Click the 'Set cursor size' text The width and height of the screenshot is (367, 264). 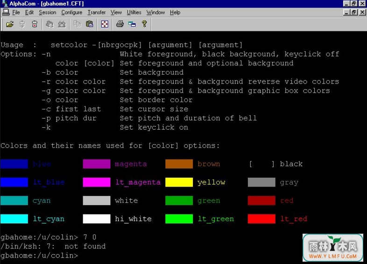154,109
